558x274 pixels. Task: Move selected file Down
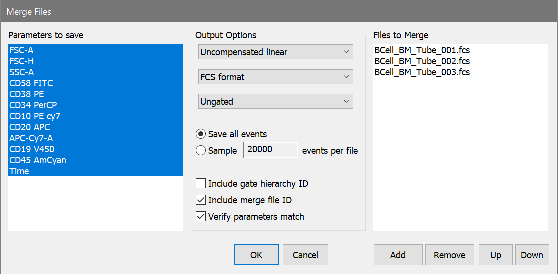coord(532,255)
